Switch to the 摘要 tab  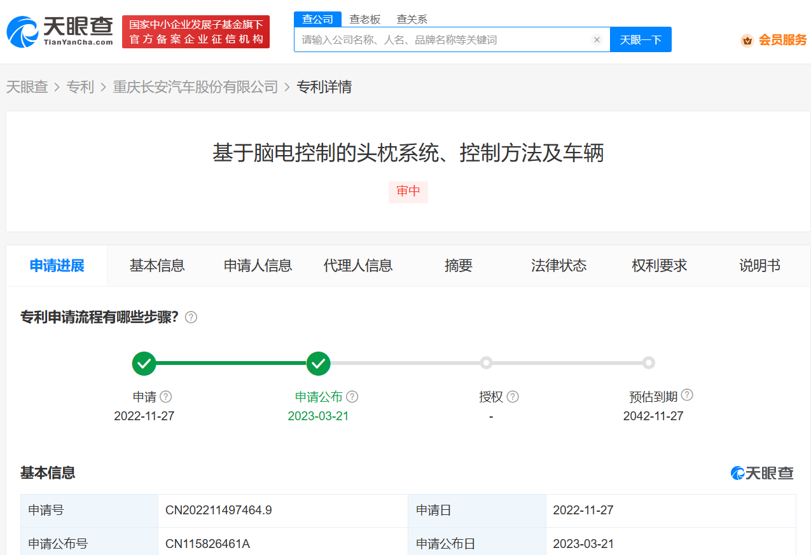459,266
